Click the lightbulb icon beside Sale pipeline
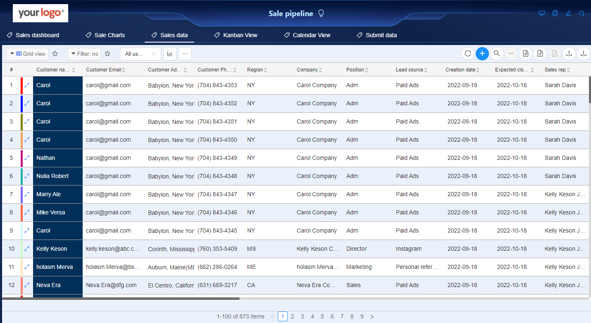Image resolution: width=591 pixels, height=323 pixels. tap(321, 14)
